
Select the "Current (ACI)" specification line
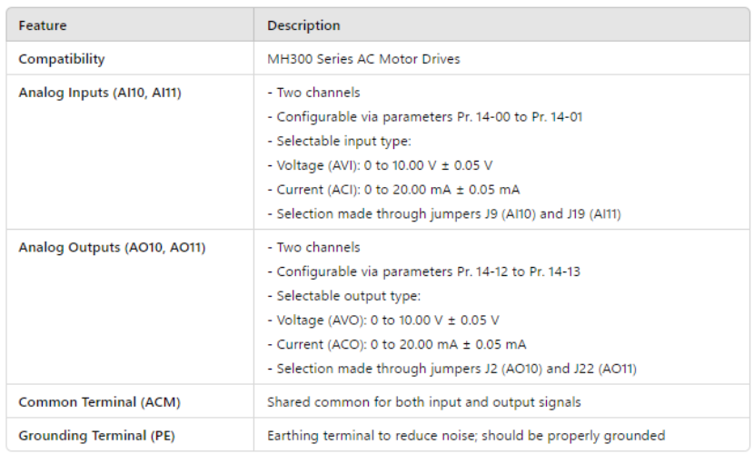393,190
